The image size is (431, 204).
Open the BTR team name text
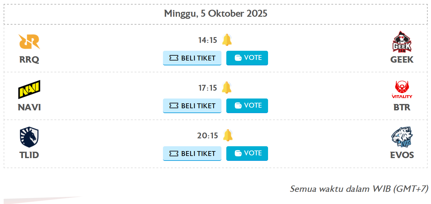point(402,107)
